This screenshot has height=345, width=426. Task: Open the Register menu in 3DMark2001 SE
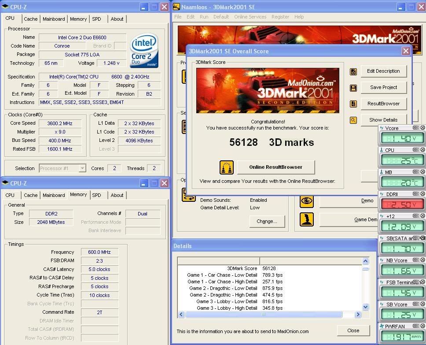tap(280, 17)
